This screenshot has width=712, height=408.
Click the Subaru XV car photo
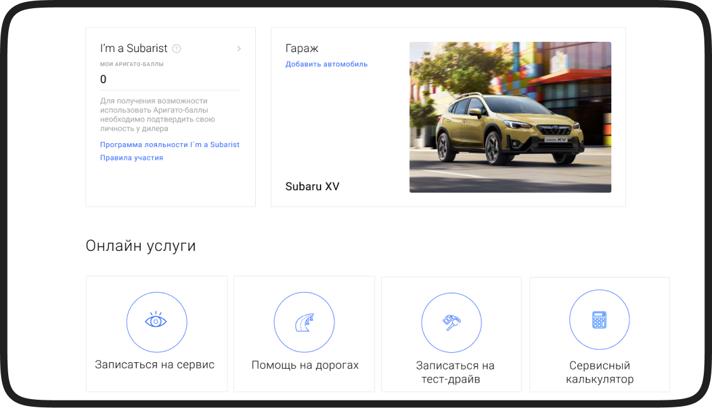[511, 117]
